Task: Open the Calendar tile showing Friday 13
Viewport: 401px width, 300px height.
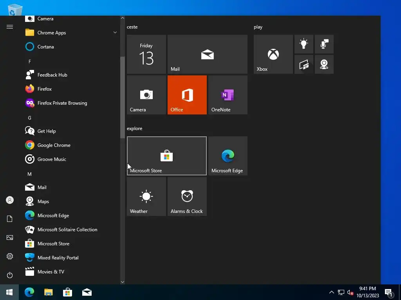Action: tap(146, 54)
